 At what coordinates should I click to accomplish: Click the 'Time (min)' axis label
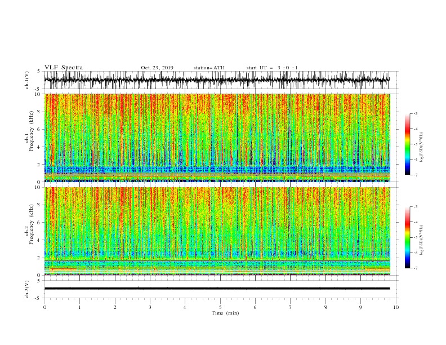click(225, 313)
